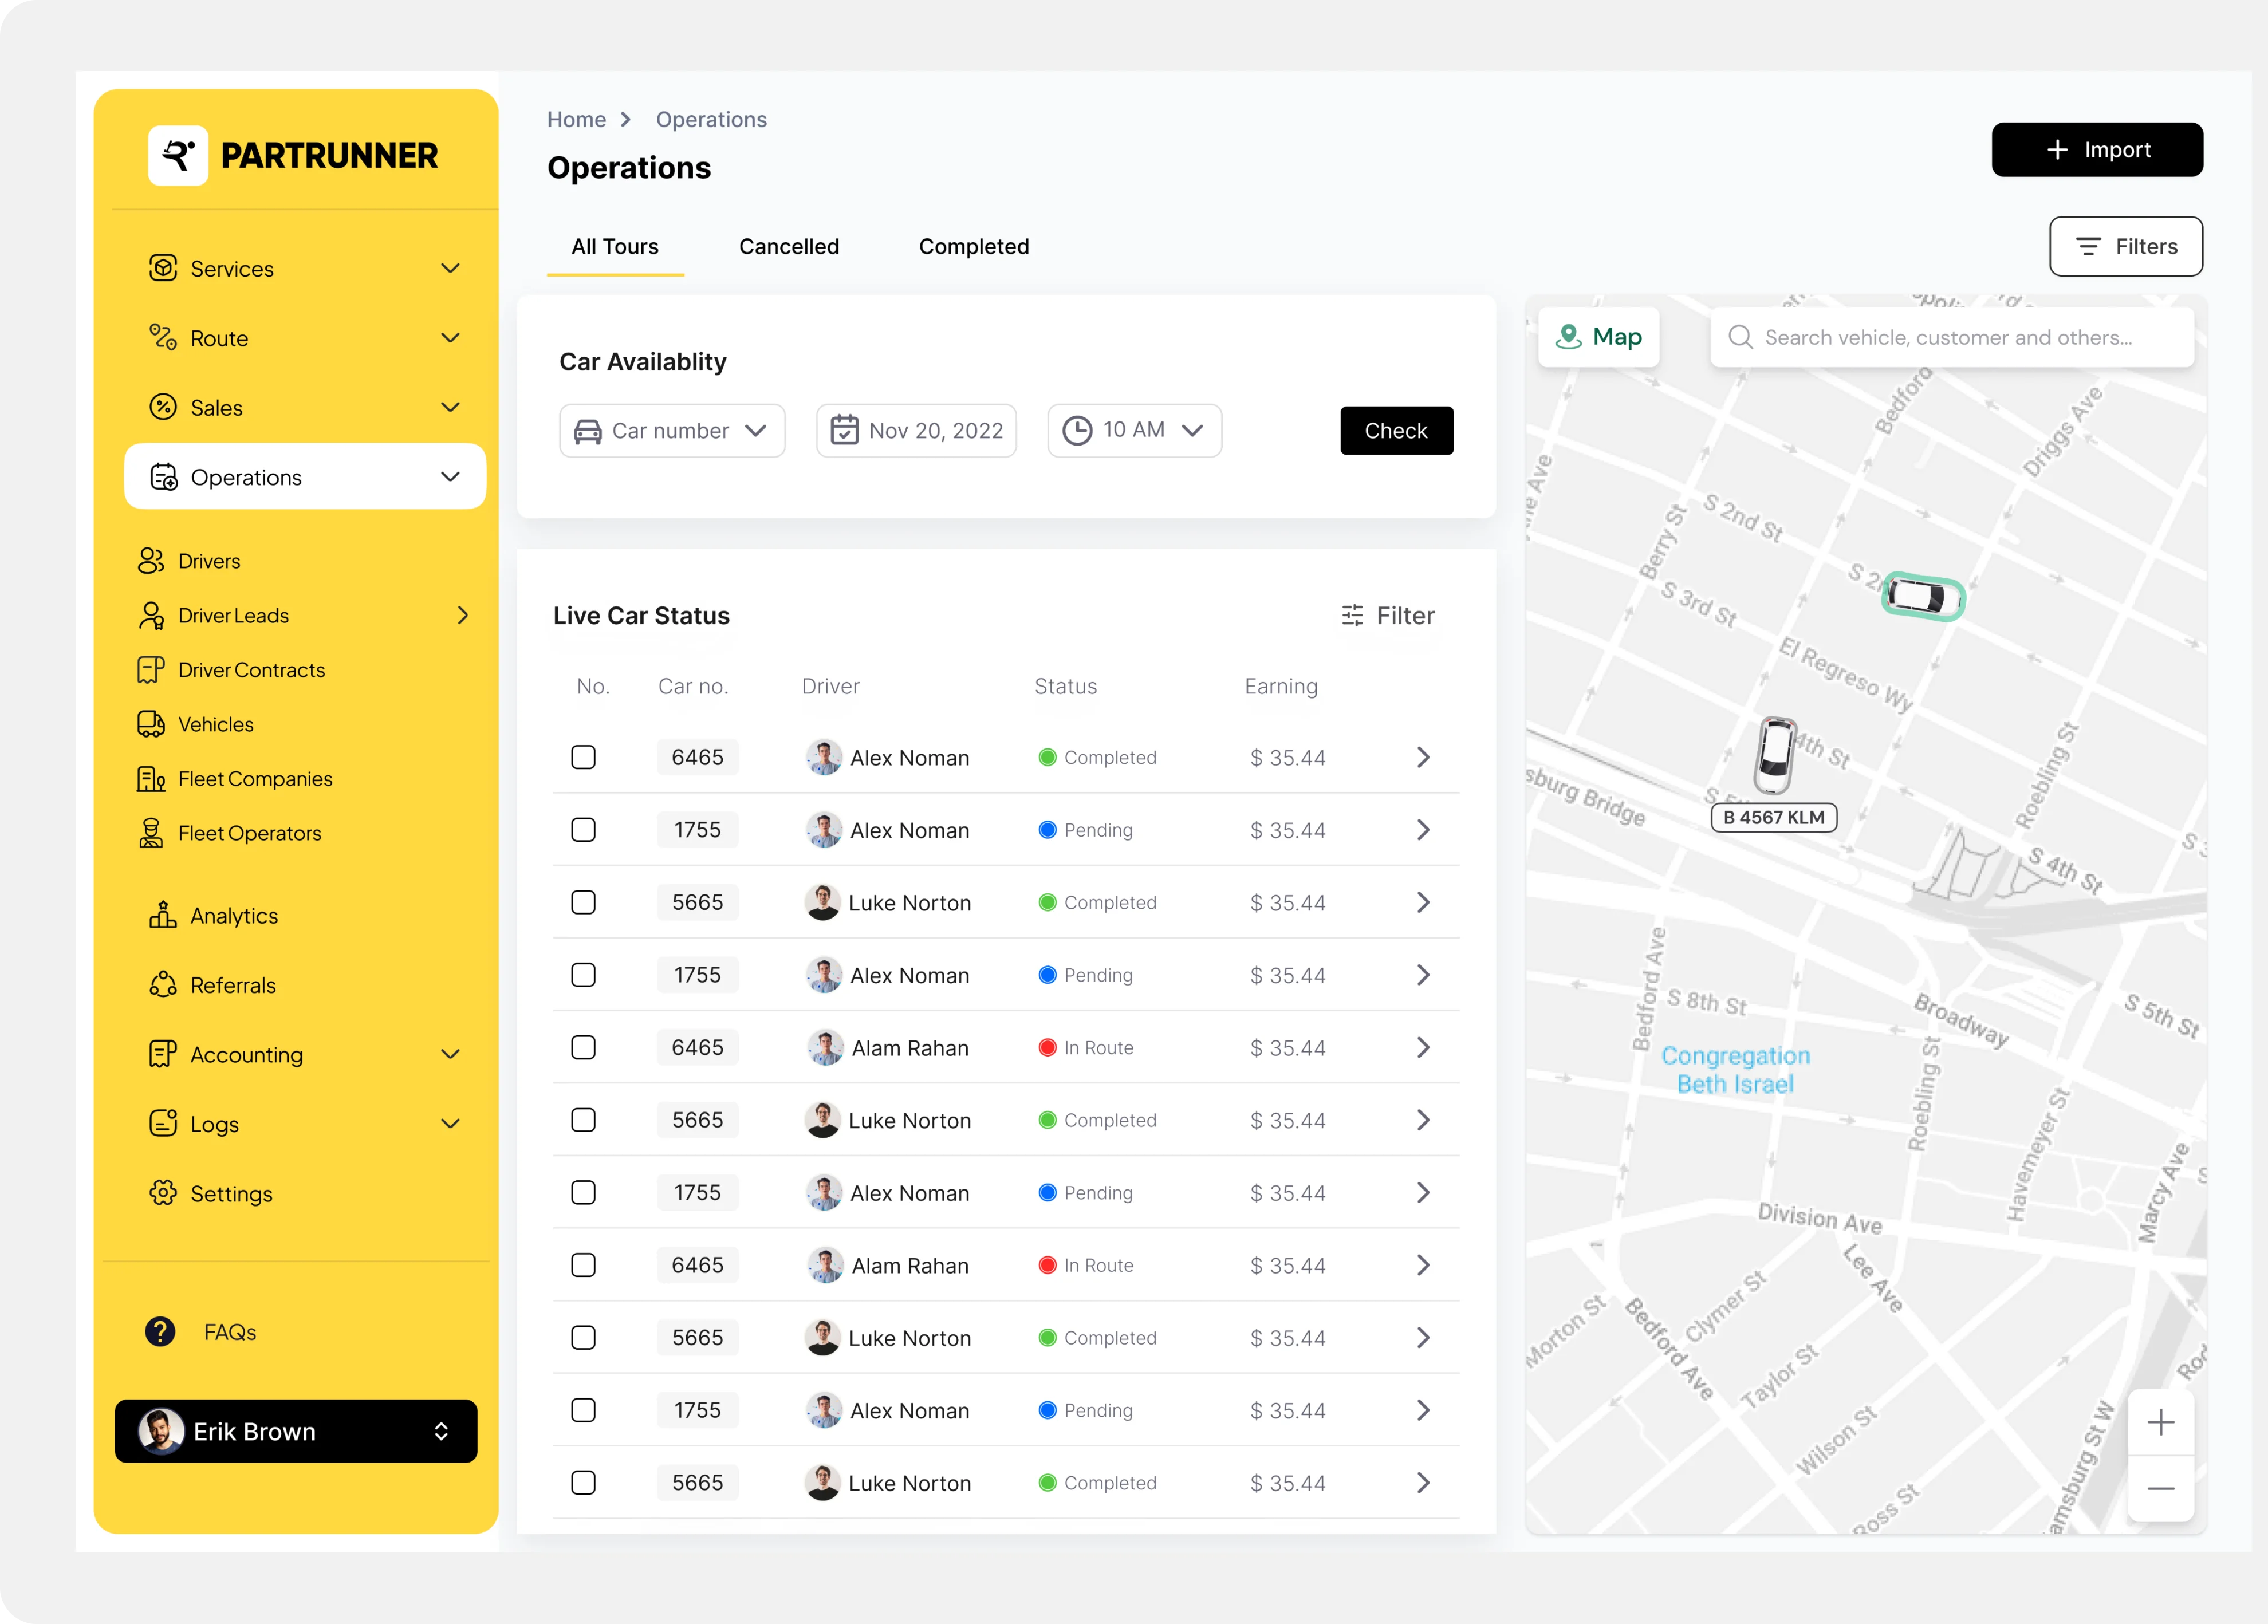Image resolution: width=2268 pixels, height=1624 pixels.
Task: Expand the 10 AM time dropdown
Action: (x=1133, y=431)
